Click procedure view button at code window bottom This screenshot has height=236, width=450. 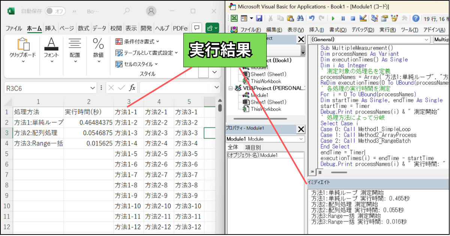pos(313,172)
